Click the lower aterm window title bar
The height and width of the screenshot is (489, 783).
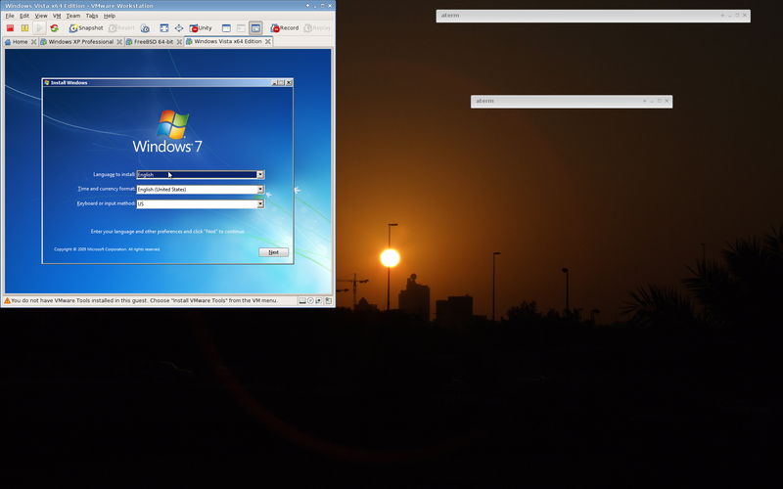[x=572, y=102]
